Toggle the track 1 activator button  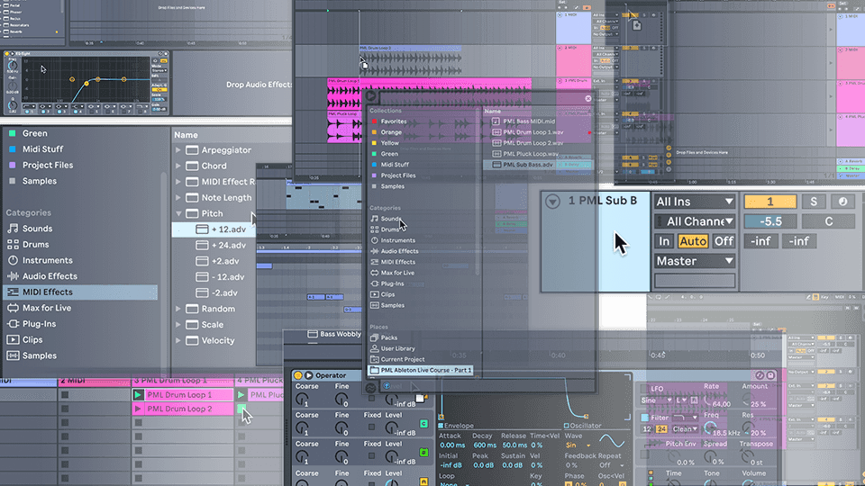770,202
